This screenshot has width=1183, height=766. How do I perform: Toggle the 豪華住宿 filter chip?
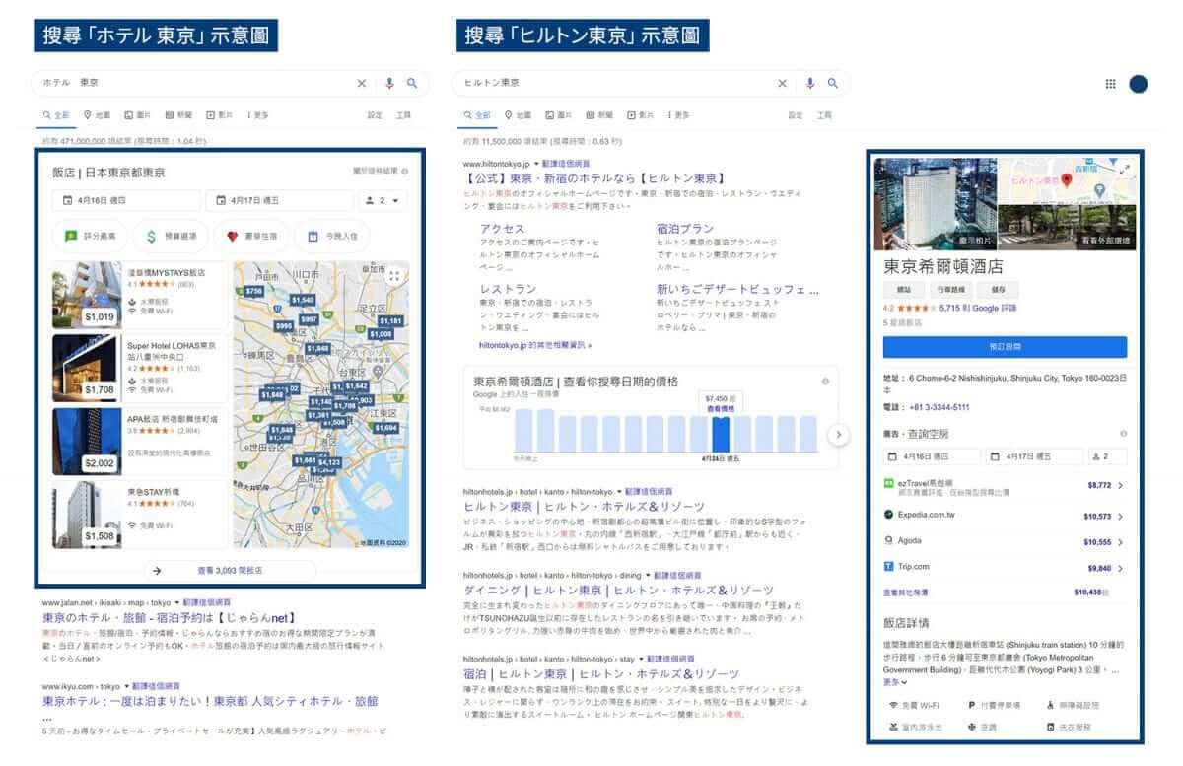tap(252, 237)
